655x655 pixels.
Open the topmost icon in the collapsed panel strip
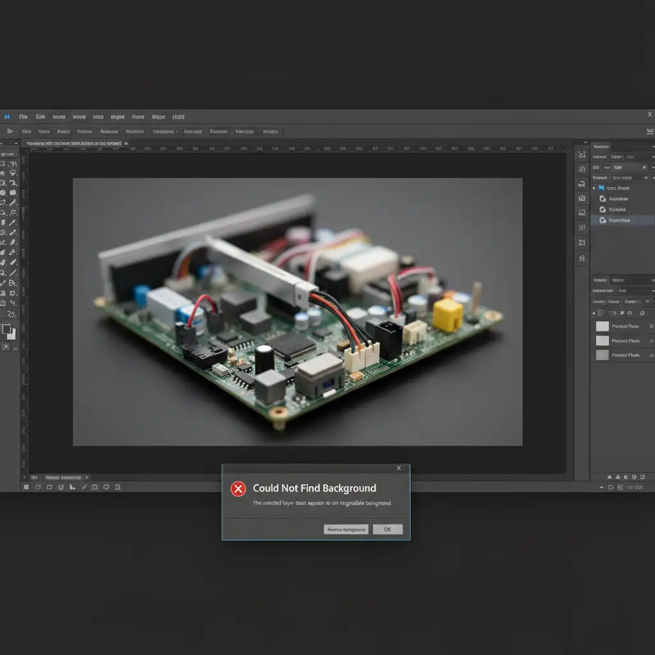coord(581,154)
